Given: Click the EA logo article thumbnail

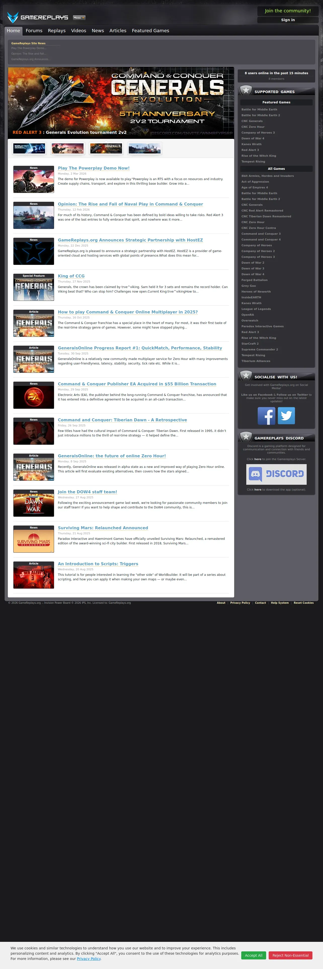Looking at the screenshot, I should click(33, 395).
